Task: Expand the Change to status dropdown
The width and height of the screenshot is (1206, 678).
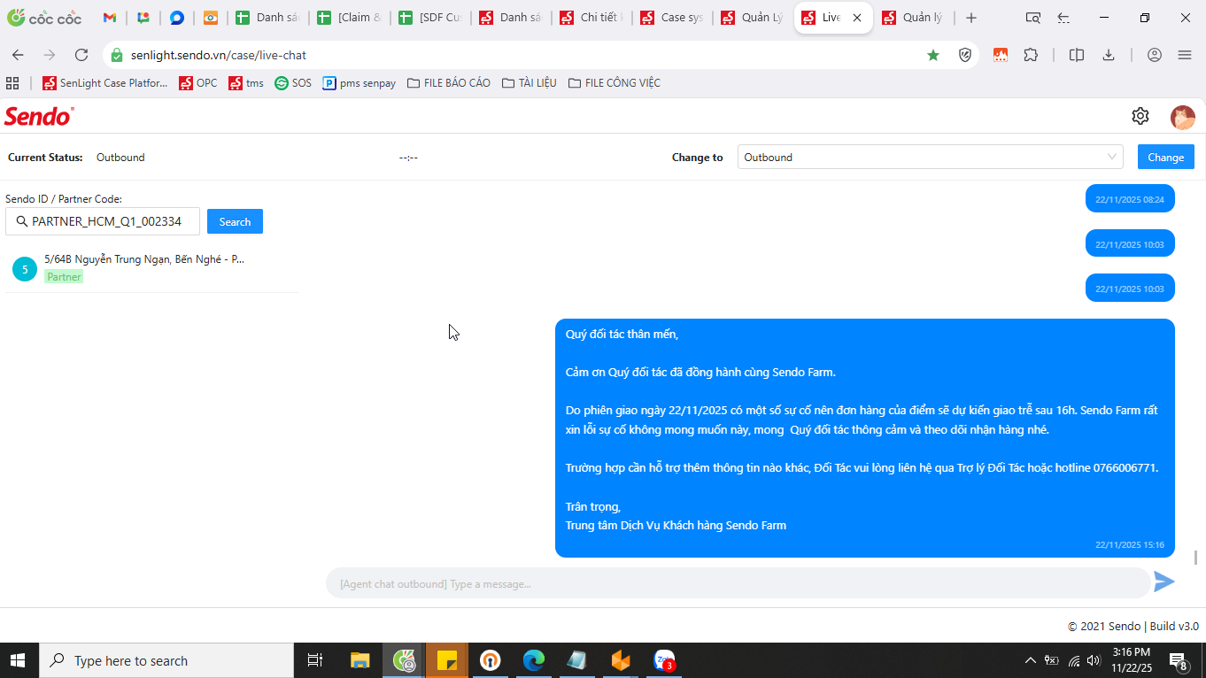Action: (930, 157)
